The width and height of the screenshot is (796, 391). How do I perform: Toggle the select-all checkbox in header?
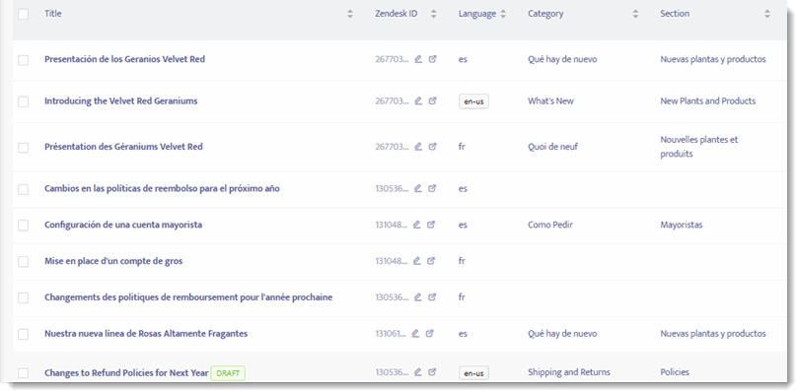24,14
